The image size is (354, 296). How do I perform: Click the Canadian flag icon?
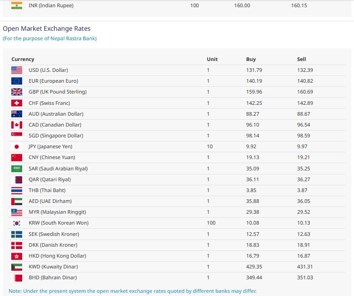[x=17, y=125]
